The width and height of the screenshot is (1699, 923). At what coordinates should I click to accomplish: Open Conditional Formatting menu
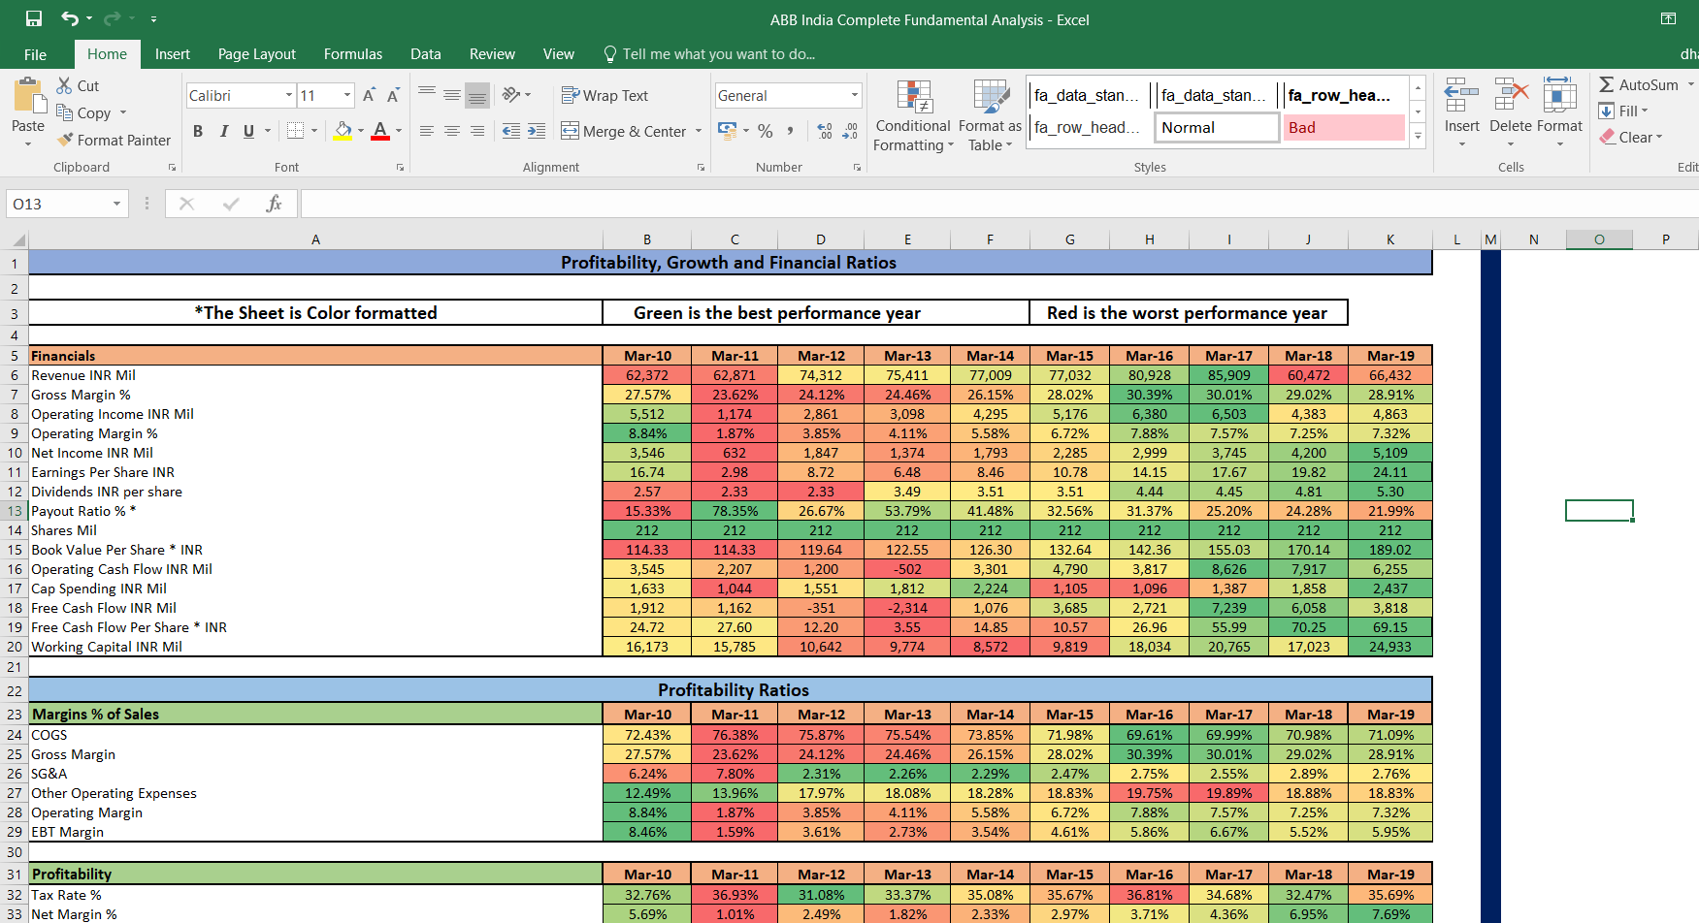click(913, 115)
